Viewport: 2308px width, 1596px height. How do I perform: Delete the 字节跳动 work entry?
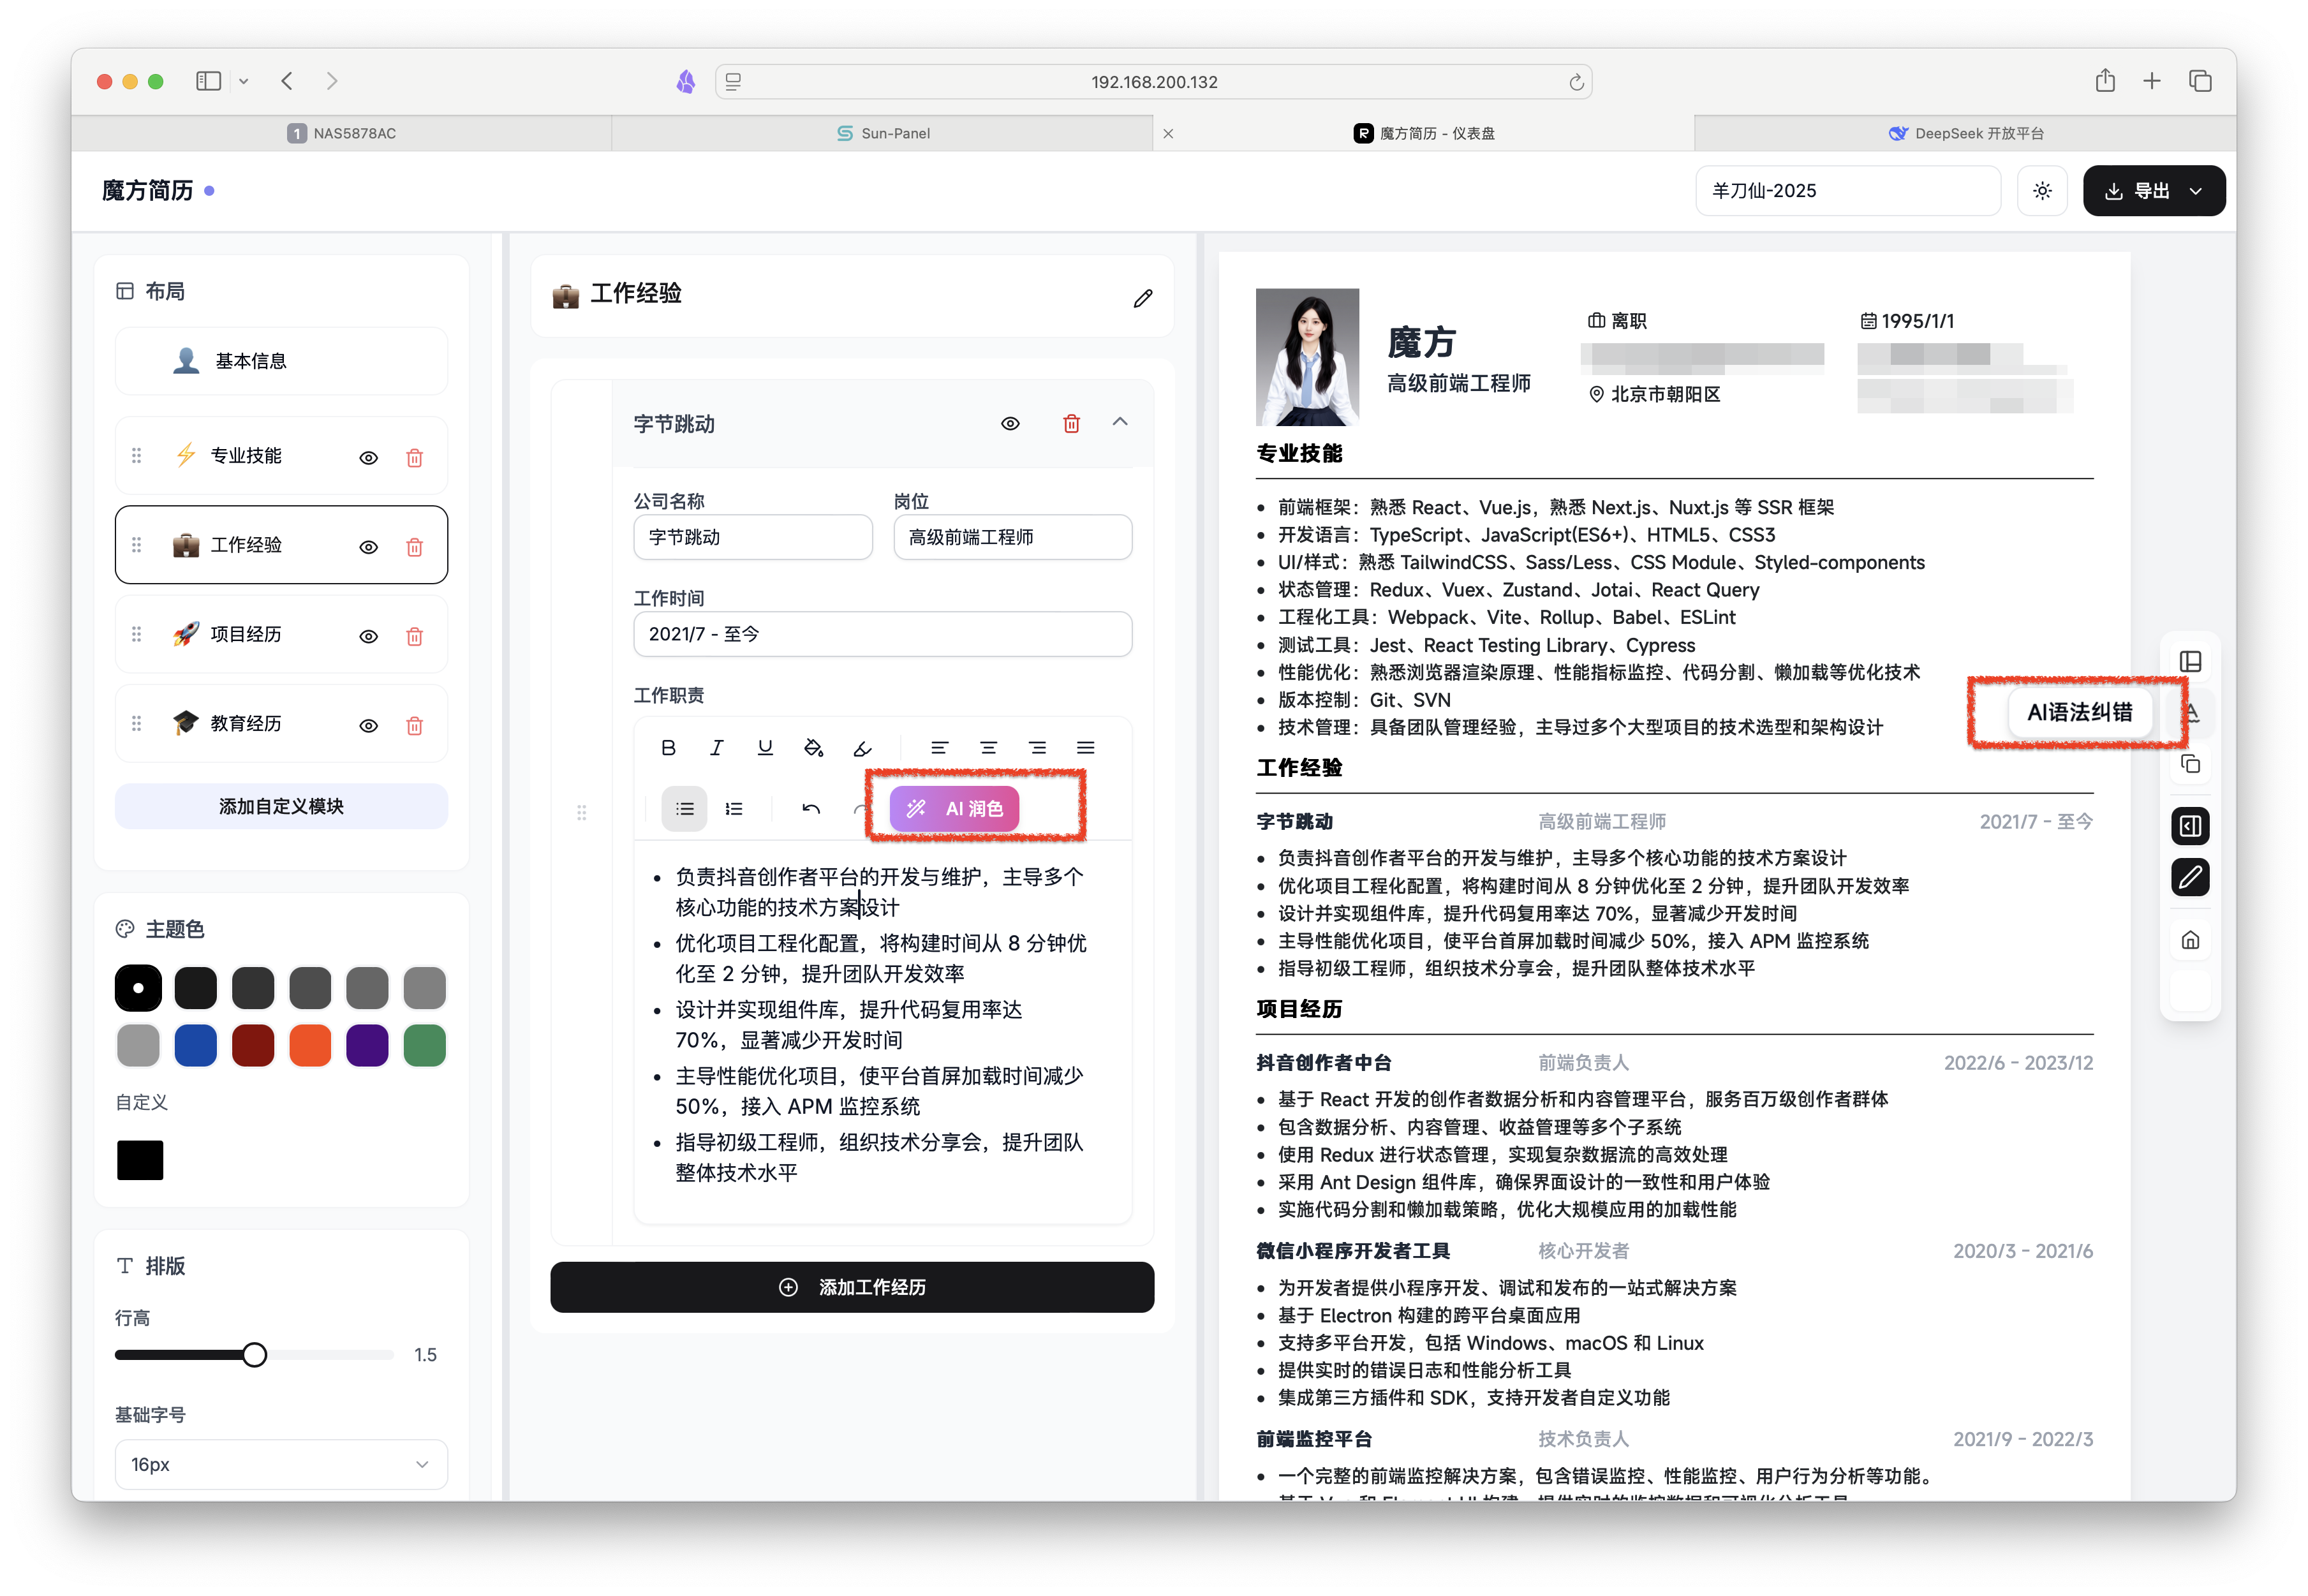[x=1071, y=424]
